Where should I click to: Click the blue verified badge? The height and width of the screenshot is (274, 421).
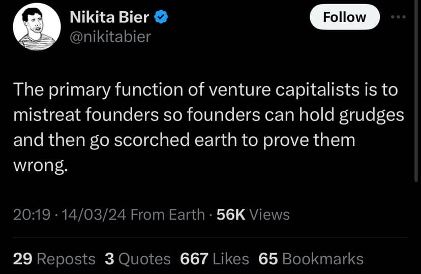[162, 17]
